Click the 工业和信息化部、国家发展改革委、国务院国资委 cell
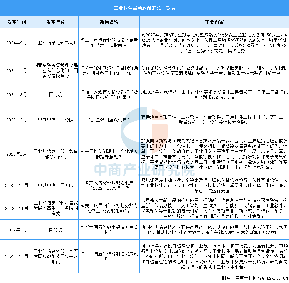Screen dimensions: 289x283 56,208
